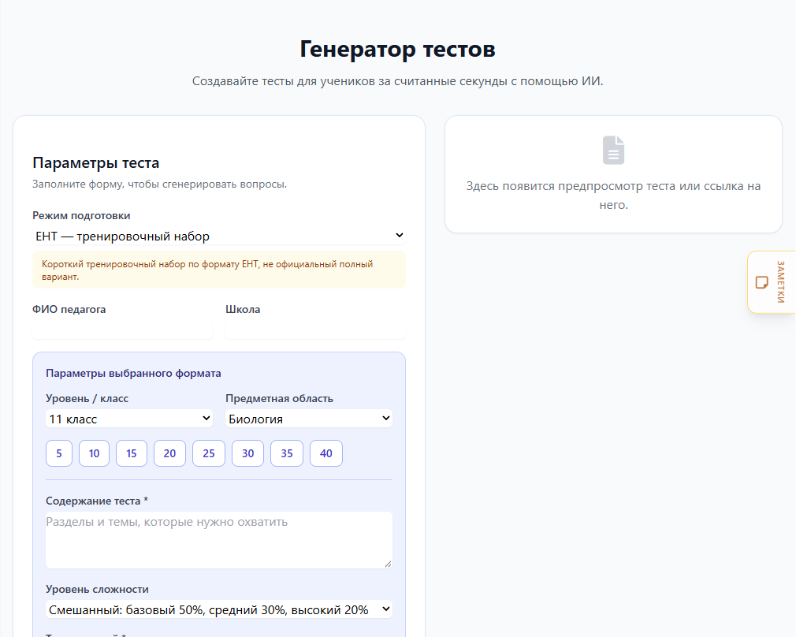Click the Содержание теста label
The width and height of the screenshot is (796, 637).
coord(97,501)
